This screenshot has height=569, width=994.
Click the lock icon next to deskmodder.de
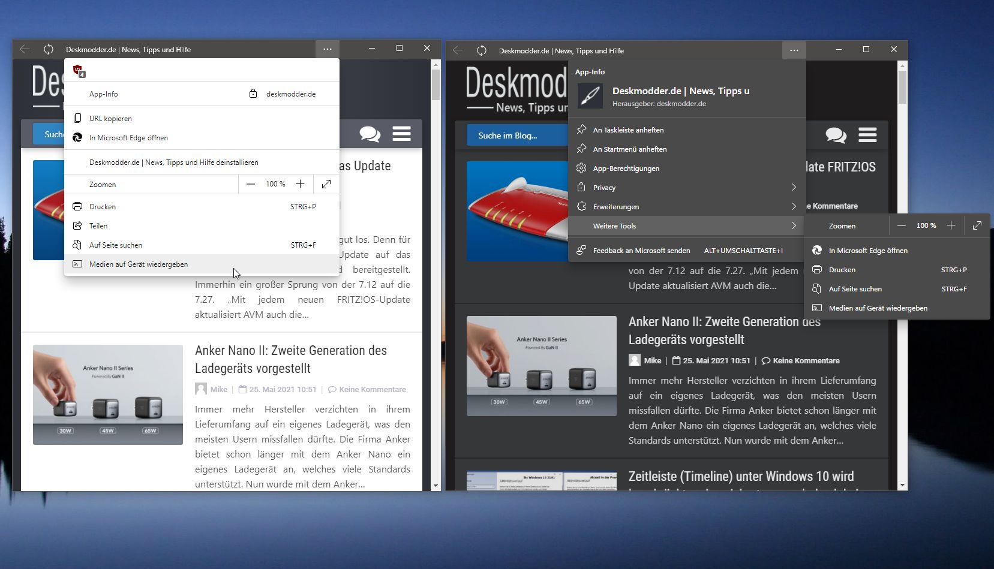point(253,94)
